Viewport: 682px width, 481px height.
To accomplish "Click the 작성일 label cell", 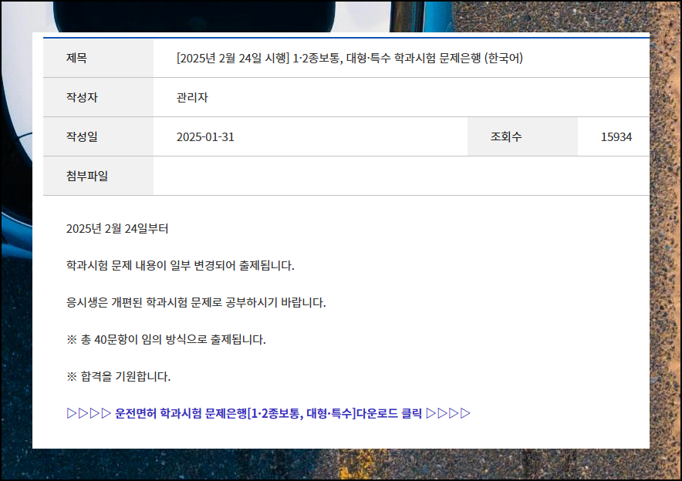I will click(98, 136).
